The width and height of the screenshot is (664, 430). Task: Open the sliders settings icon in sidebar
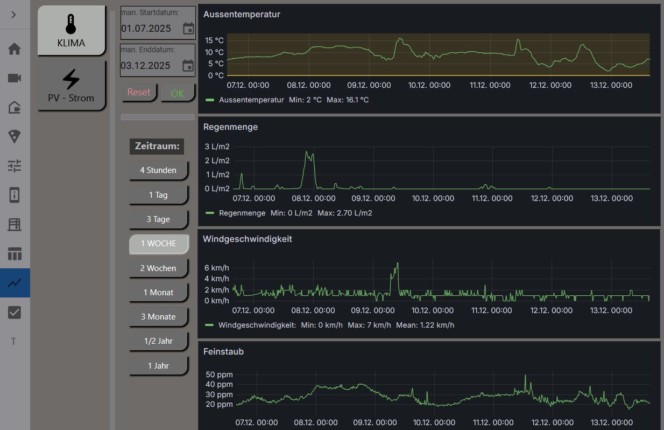coord(15,166)
